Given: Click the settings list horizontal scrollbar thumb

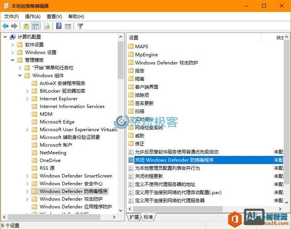Looking at the screenshot, I should point(178,209).
